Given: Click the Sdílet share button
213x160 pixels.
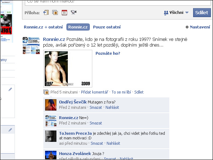Looking at the screenshot, I should [x=202, y=12].
